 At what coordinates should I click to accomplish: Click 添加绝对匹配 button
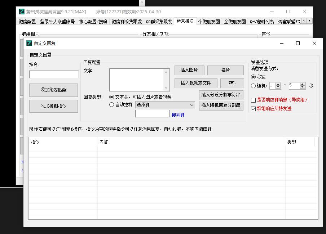click(x=54, y=90)
